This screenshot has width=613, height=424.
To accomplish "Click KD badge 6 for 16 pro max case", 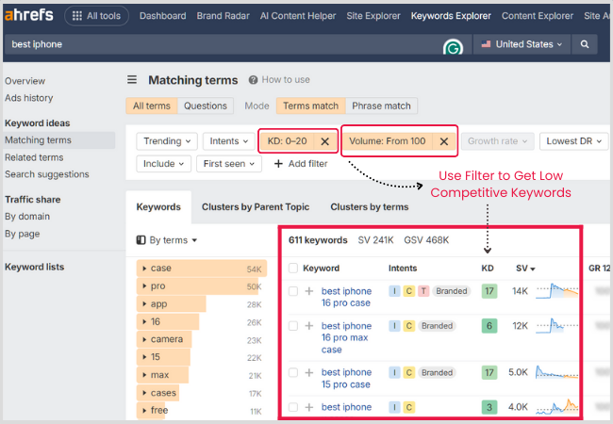I will [489, 326].
